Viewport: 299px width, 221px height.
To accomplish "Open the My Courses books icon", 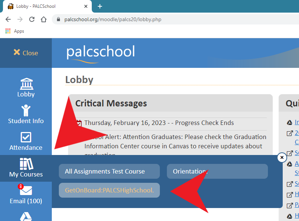I will 26,164.
